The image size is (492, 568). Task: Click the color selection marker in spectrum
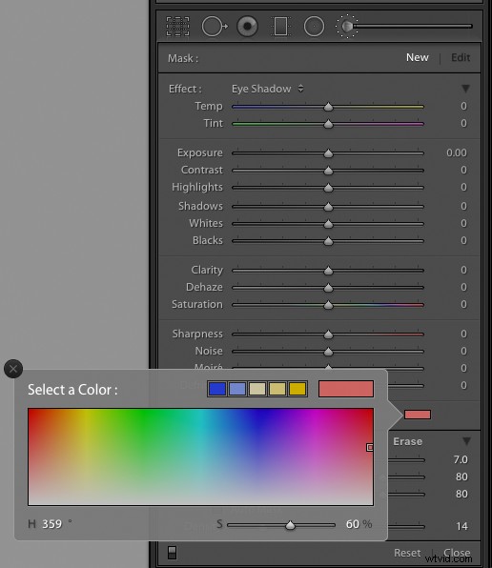point(370,447)
